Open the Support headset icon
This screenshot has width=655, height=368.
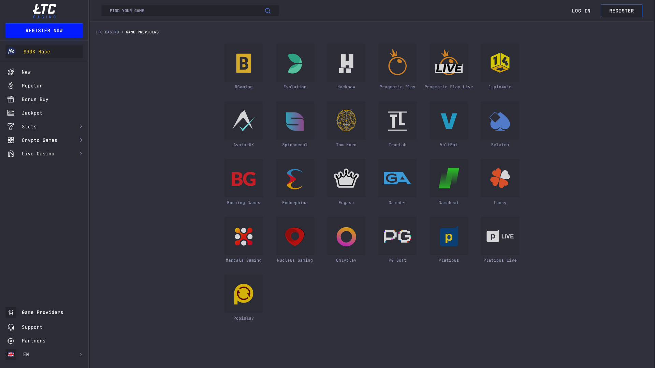pyautogui.click(x=11, y=327)
